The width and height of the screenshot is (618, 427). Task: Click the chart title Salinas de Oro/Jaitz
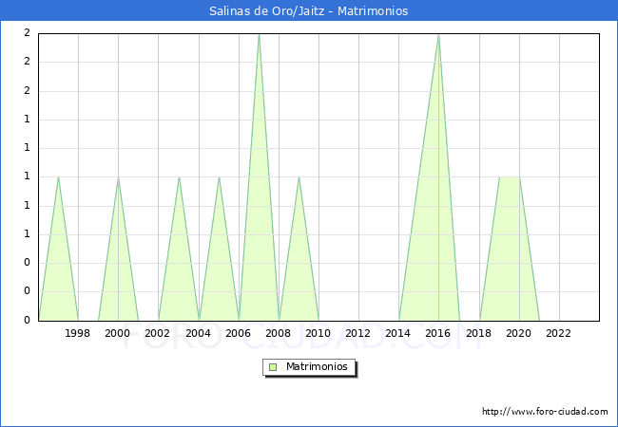(x=309, y=11)
